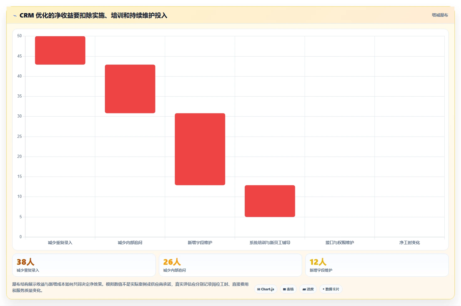Click the 减少内部追问 x-axis label
The image size is (461, 306).
(x=130, y=243)
